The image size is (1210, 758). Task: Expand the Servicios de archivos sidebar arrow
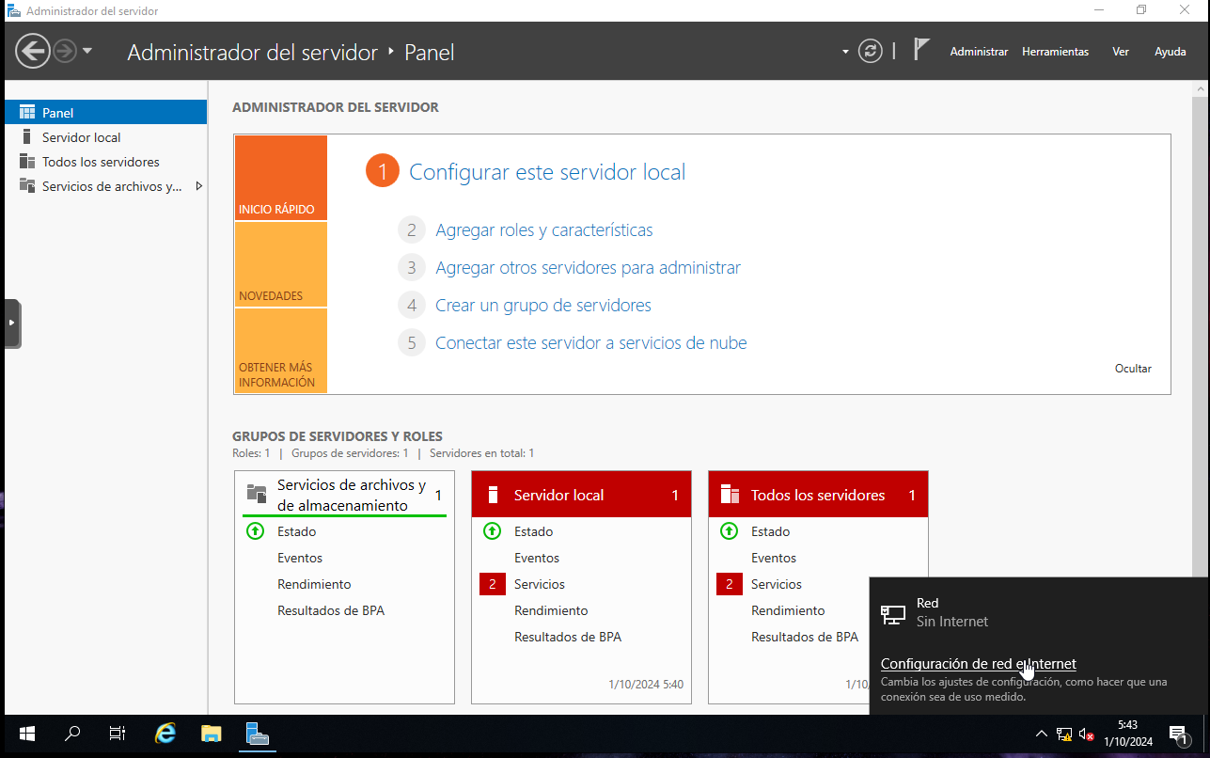tap(198, 185)
